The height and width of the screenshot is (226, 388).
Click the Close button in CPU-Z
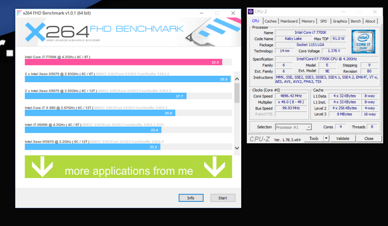pos(369,138)
